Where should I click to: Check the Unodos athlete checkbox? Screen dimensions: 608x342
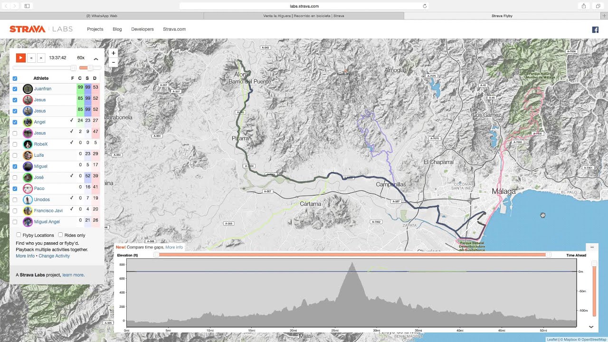point(15,199)
